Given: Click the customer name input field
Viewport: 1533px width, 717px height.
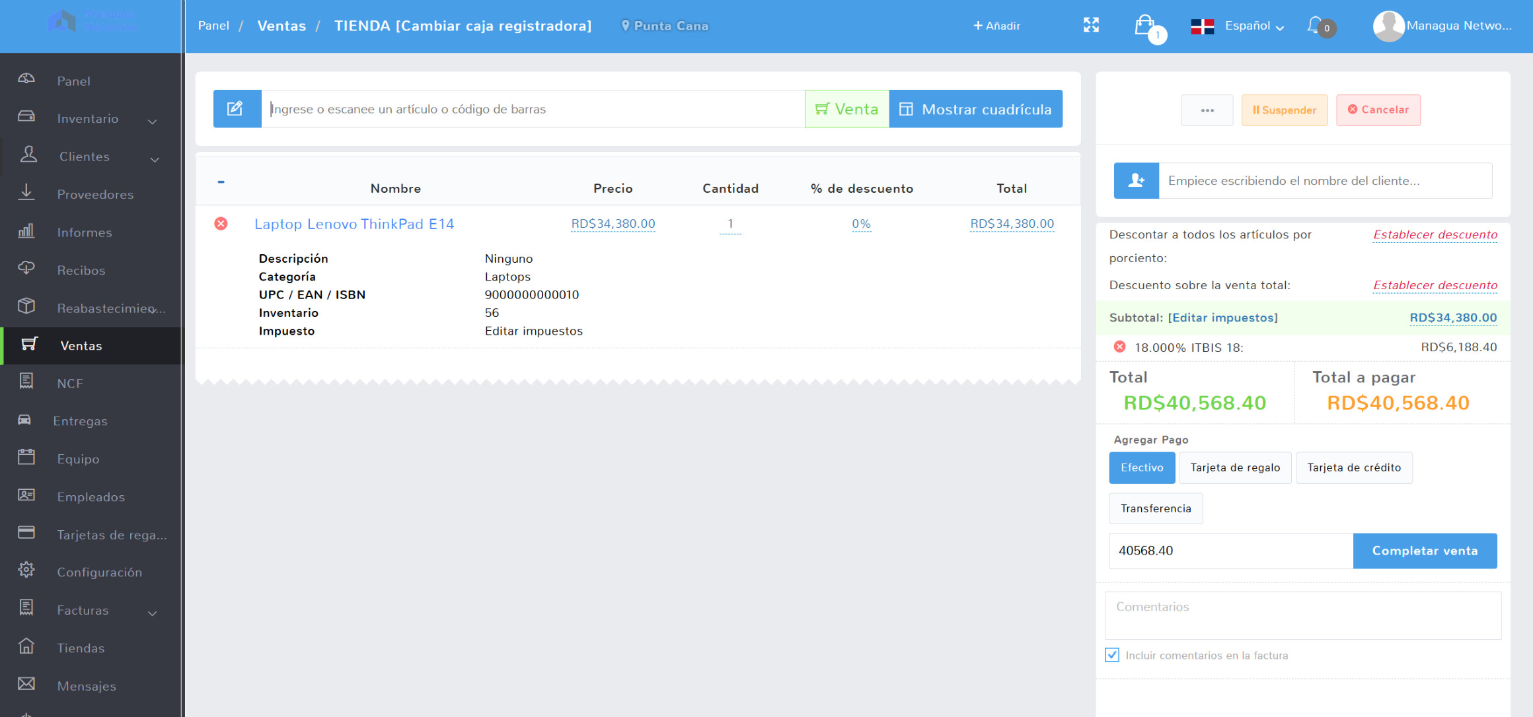Looking at the screenshot, I should pos(1326,180).
